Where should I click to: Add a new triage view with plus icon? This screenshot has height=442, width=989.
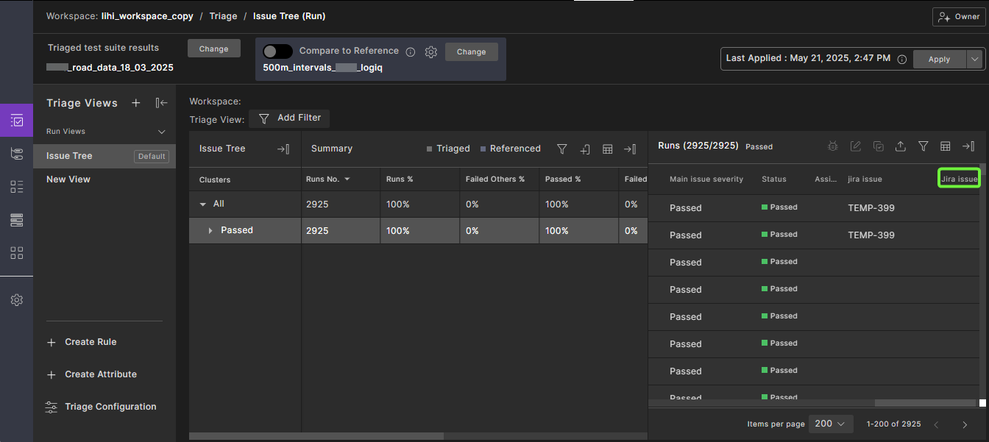(x=136, y=103)
